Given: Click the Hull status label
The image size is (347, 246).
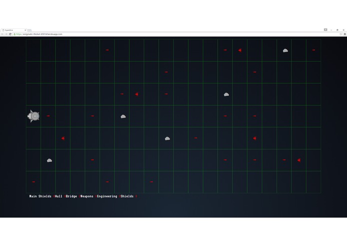Looking at the screenshot, I should [x=58, y=196].
